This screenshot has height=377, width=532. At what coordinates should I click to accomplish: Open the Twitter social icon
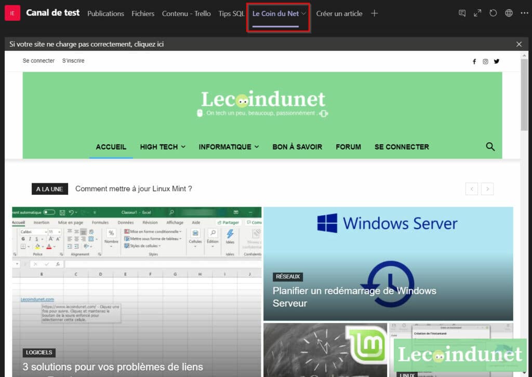497,61
